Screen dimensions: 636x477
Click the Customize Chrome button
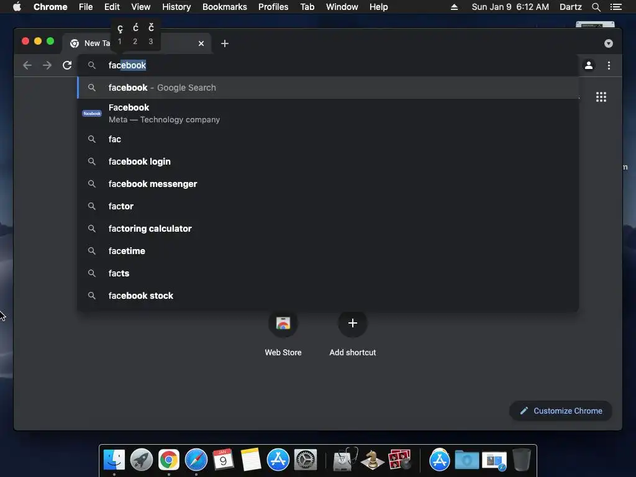[x=561, y=411]
